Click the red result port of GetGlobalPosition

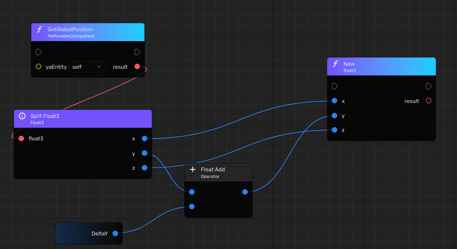(x=137, y=67)
